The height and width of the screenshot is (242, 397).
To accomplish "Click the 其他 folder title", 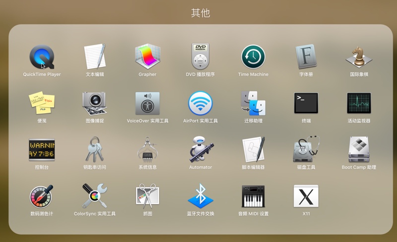I will pyautogui.click(x=200, y=13).
